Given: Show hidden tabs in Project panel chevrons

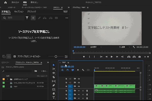Looking at the screenshot, I should (x=48, y=63).
